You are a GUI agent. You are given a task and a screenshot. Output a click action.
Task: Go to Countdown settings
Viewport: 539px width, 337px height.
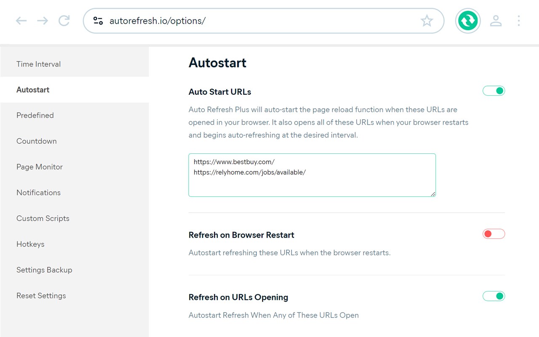[37, 141]
